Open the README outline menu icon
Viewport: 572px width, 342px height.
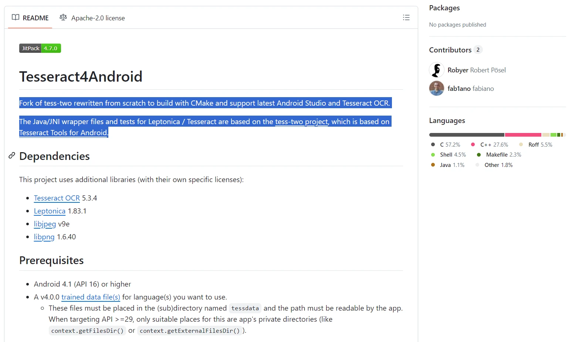pos(406,17)
